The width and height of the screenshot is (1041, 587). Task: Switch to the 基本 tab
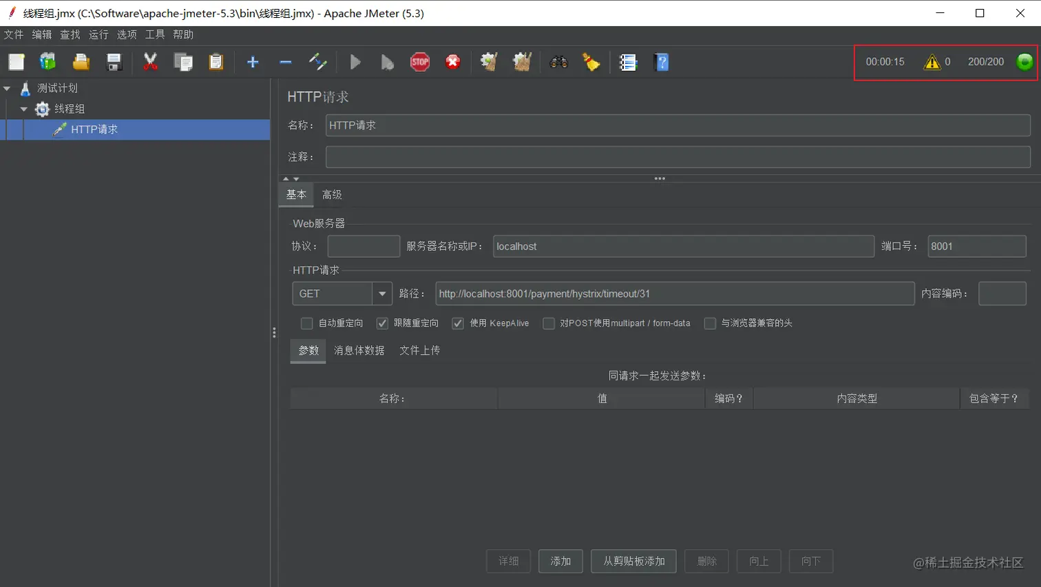coord(296,195)
